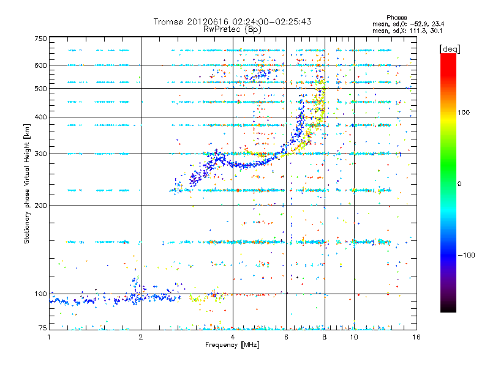The image size is (490, 367).
Task: Click the '16' MHz frequency axis label
Action: 417,337
